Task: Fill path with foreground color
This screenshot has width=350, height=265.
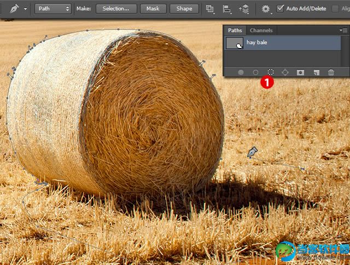Action: [x=241, y=72]
